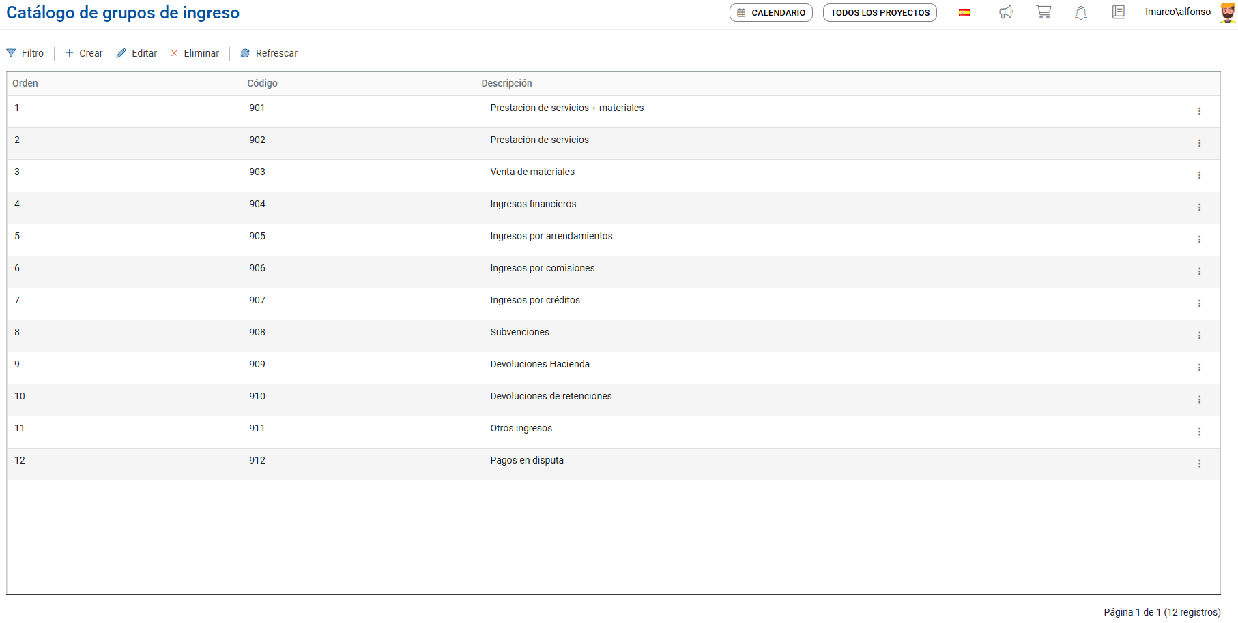
Task: Click the Editar pencil button
Action: (136, 53)
